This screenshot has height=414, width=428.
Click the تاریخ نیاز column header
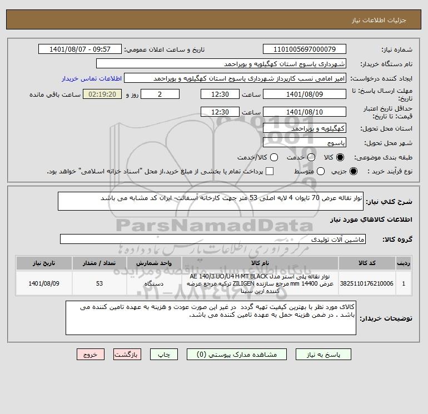click(44, 263)
